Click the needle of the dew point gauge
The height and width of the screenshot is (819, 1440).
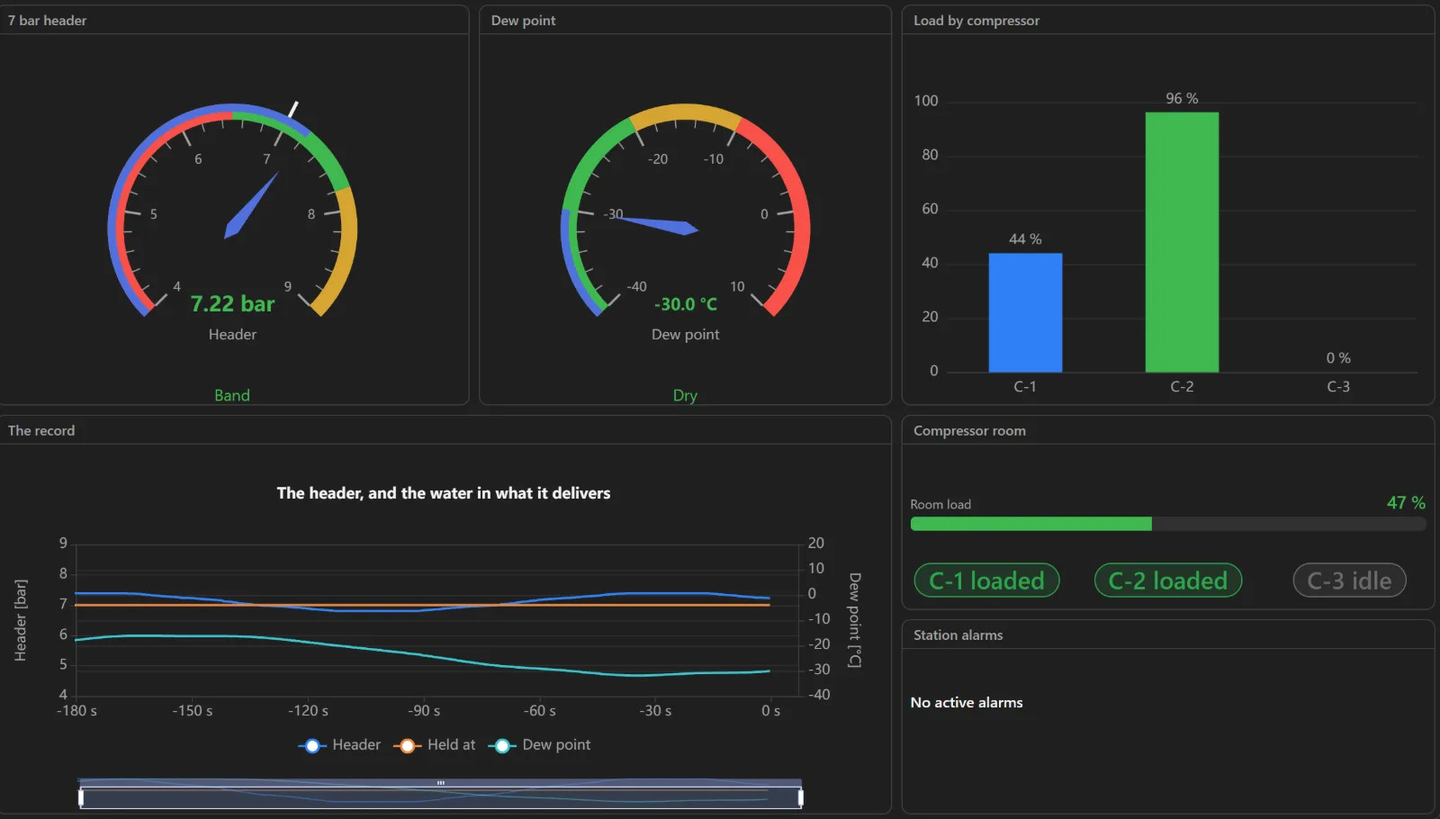coord(656,224)
